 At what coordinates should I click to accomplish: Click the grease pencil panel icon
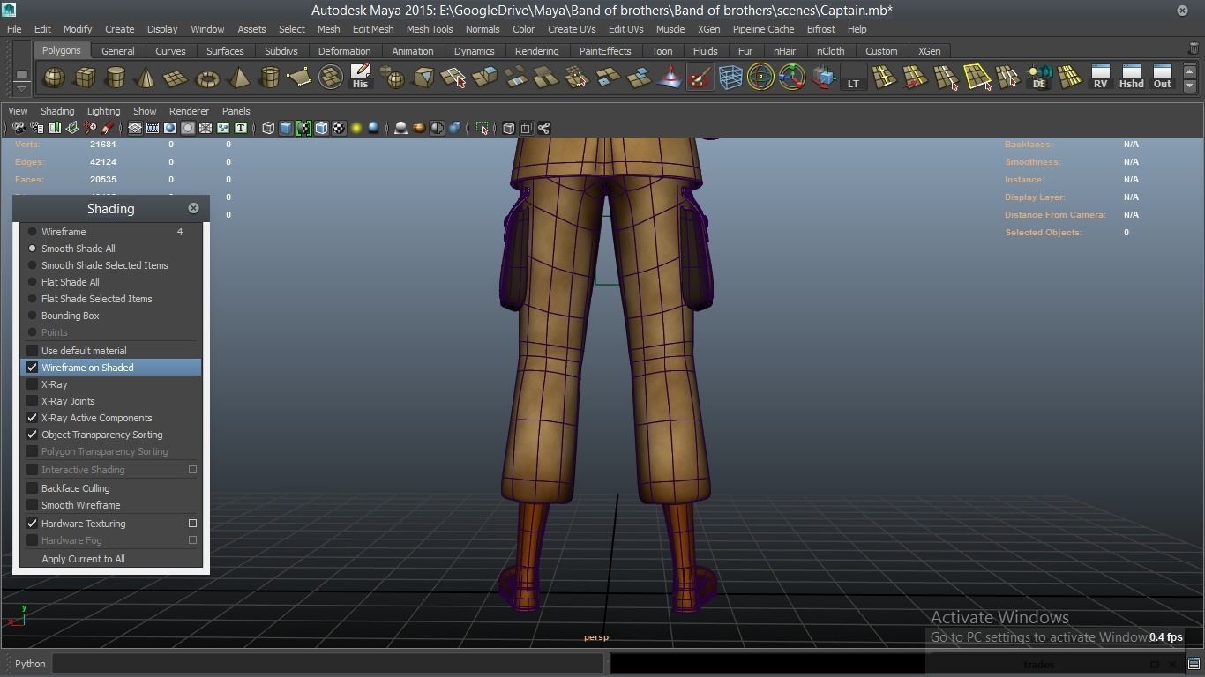(108, 129)
